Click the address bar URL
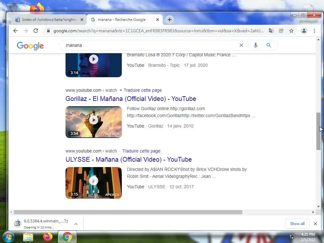This screenshot has width=324, height=243. (x=158, y=31)
